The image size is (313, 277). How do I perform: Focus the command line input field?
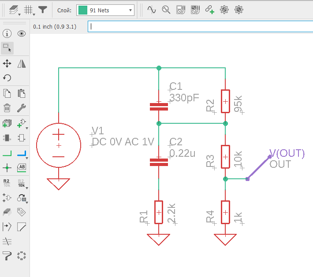click(x=200, y=26)
